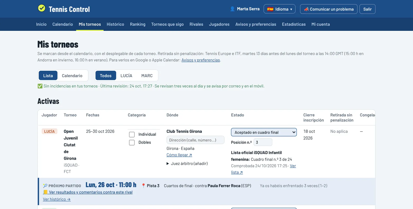Screen dimensions: 413x209
Task: Open the Ranking navigation item
Action: tap(138, 24)
